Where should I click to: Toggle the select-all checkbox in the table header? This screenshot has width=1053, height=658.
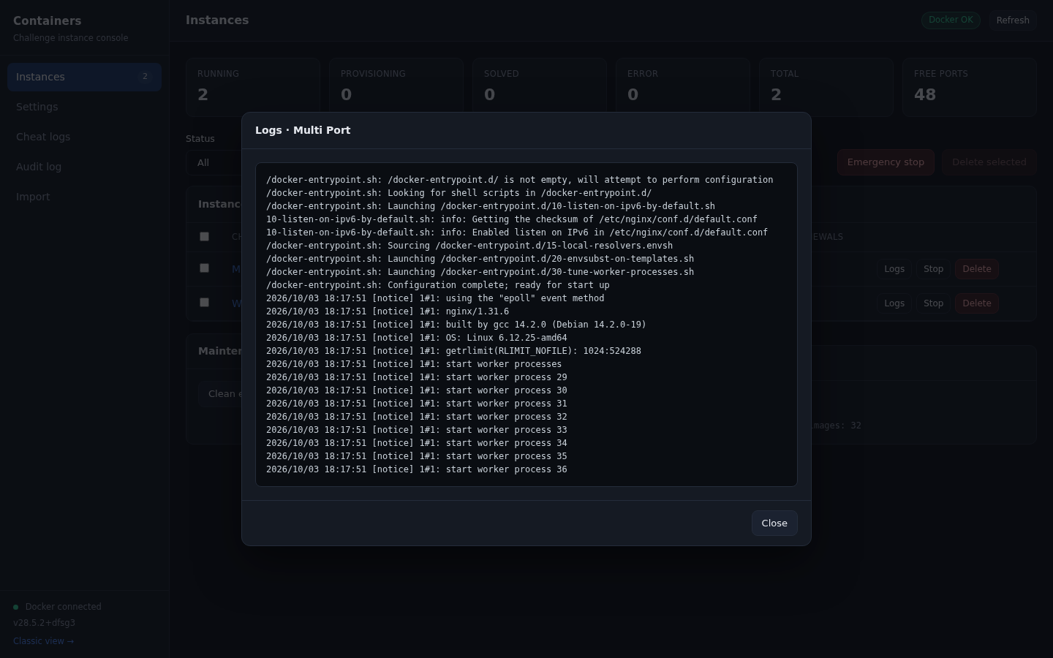click(x=204, y=237)
